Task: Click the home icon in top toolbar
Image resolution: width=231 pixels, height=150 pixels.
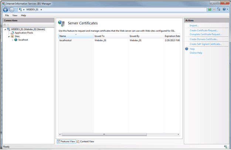Action: point(219,9)
